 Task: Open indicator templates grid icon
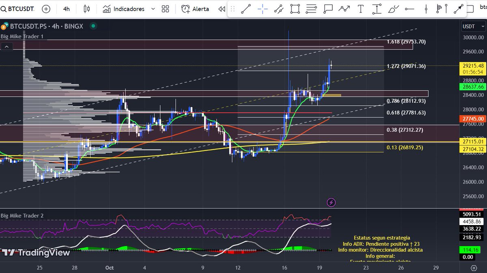tap(165, 9)
